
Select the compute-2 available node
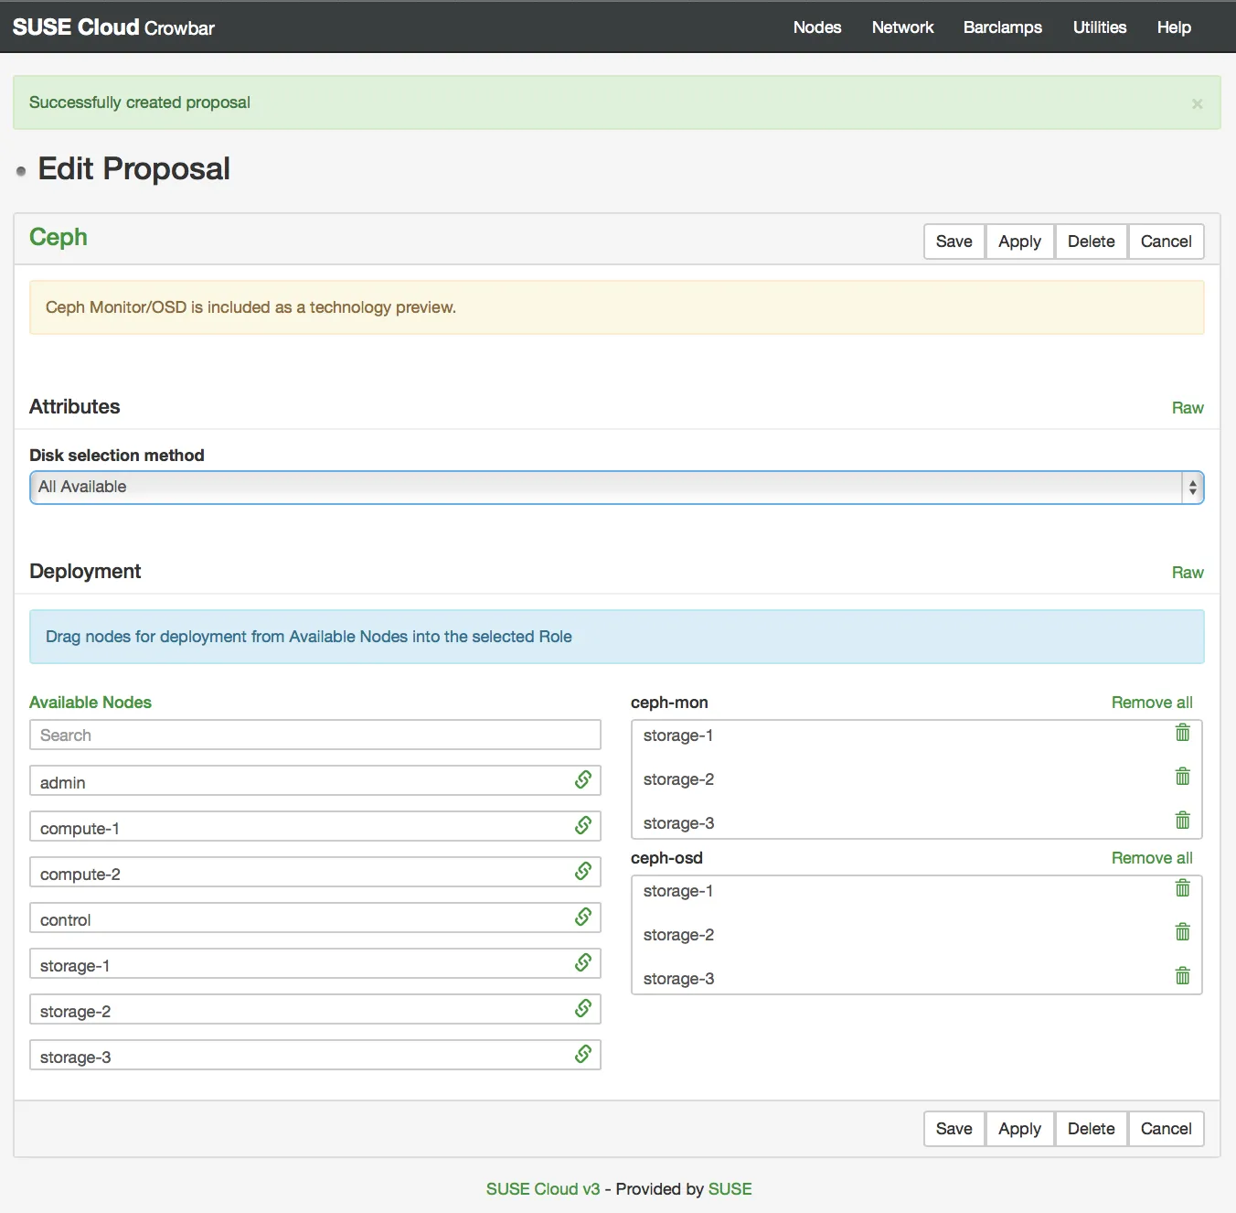pos(315,872)
